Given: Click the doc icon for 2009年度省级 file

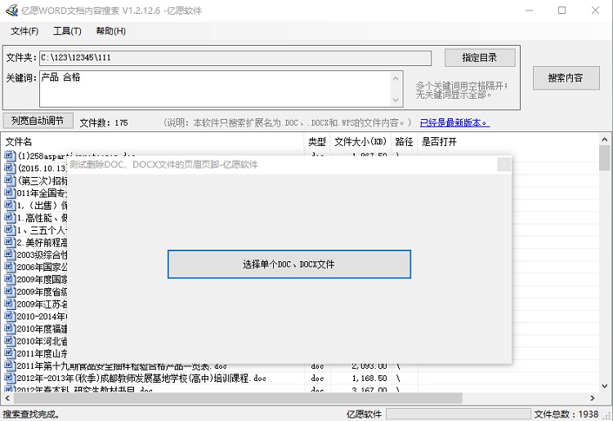Looking at the screenshot, I should pyautogui.click(x=10, y=292).
